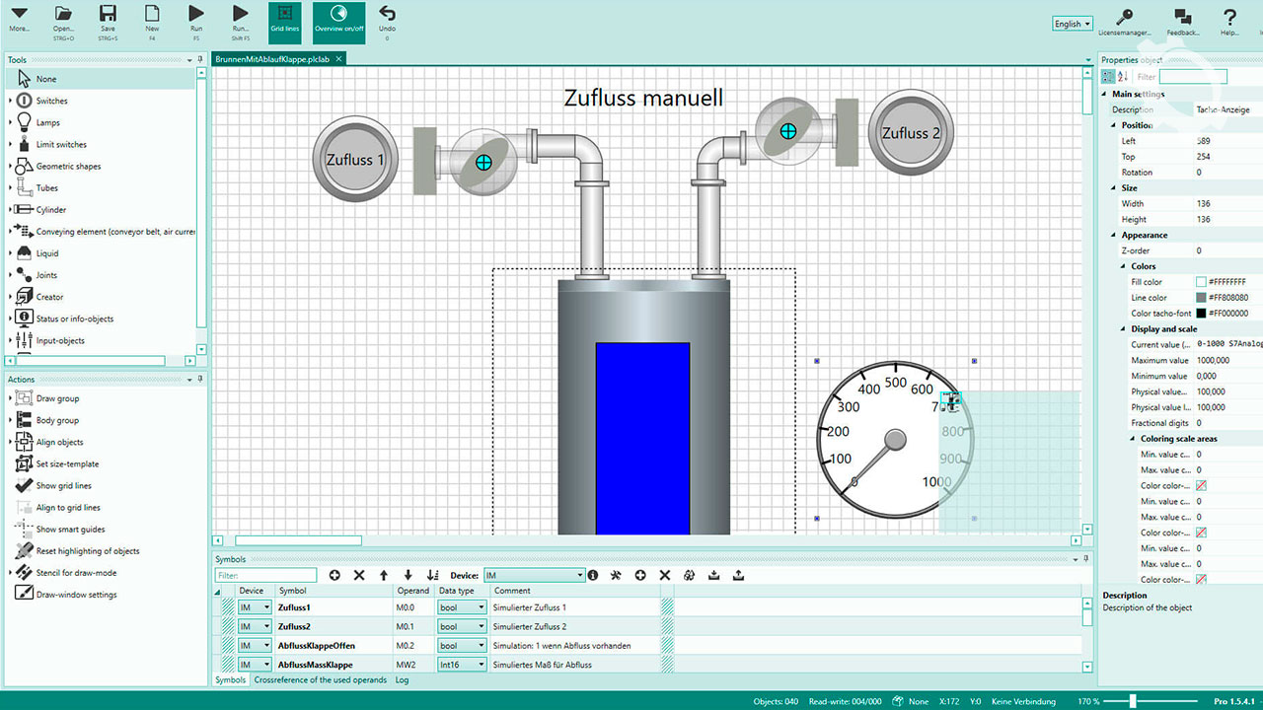The height and width of the screenshot is (710, 1263).
Task: Open device settings tools icon
Action: 616,575
